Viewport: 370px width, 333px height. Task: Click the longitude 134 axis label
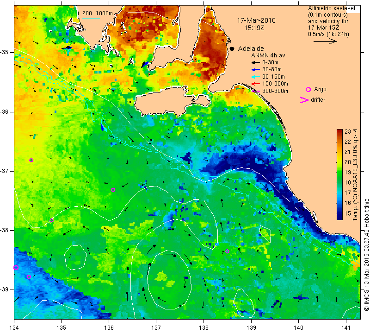point(14,328)
